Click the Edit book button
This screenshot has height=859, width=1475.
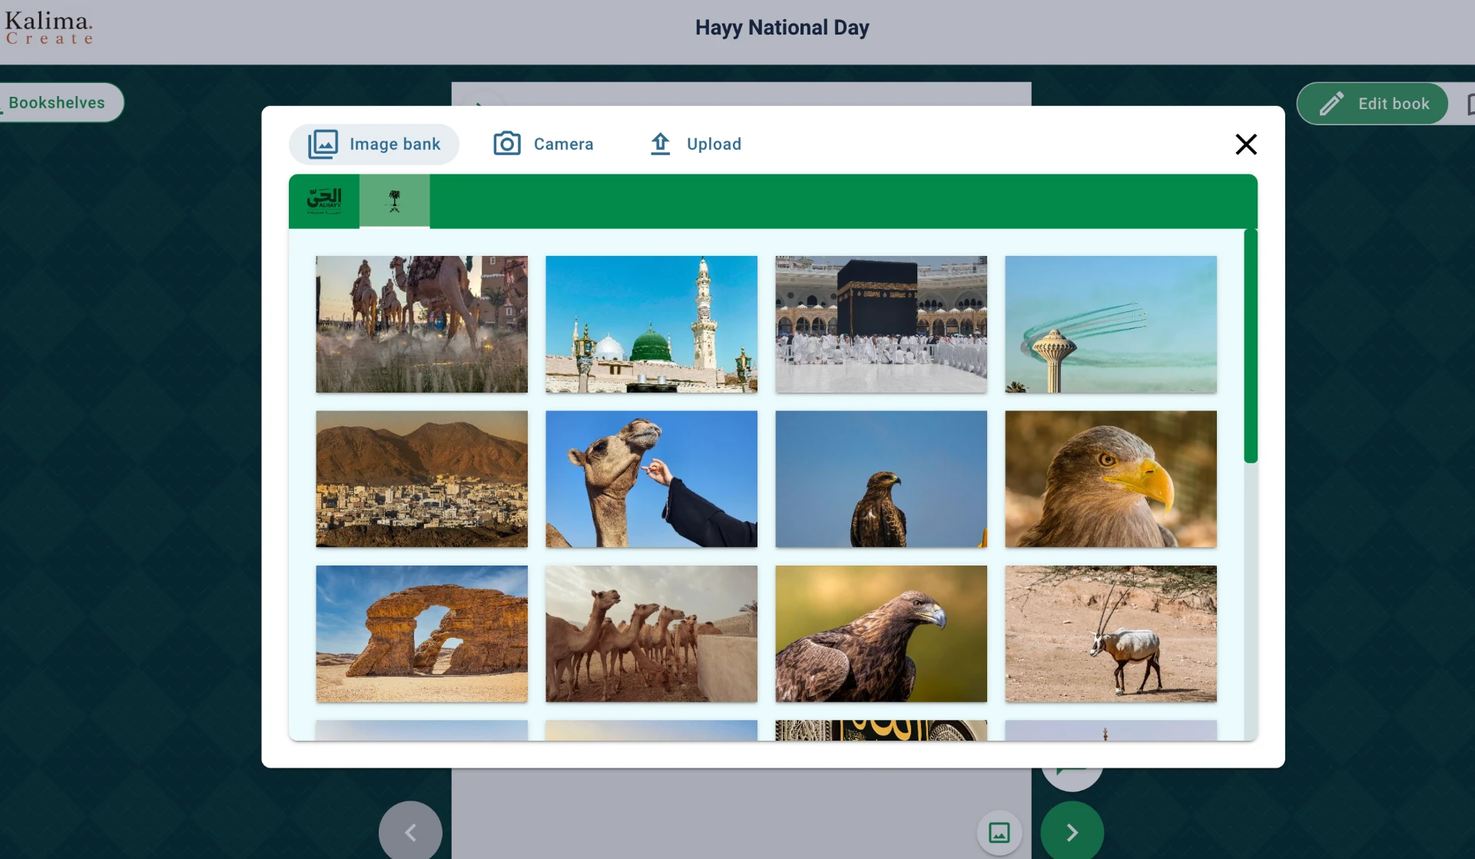click(x=1373, y=104)
